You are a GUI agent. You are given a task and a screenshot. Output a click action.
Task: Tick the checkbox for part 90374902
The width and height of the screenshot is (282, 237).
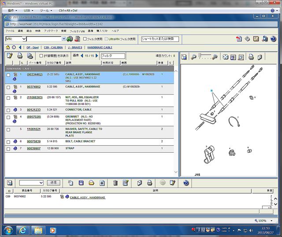click(8, 87)
